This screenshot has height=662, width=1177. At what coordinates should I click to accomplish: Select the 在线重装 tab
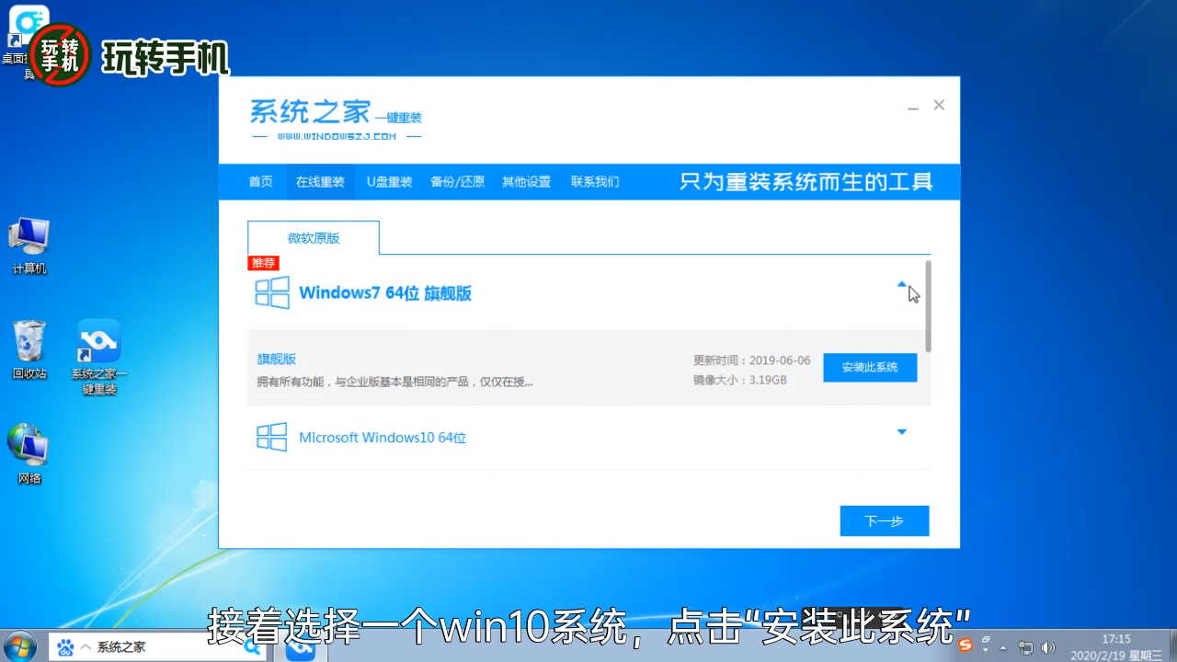pos(320,182)
